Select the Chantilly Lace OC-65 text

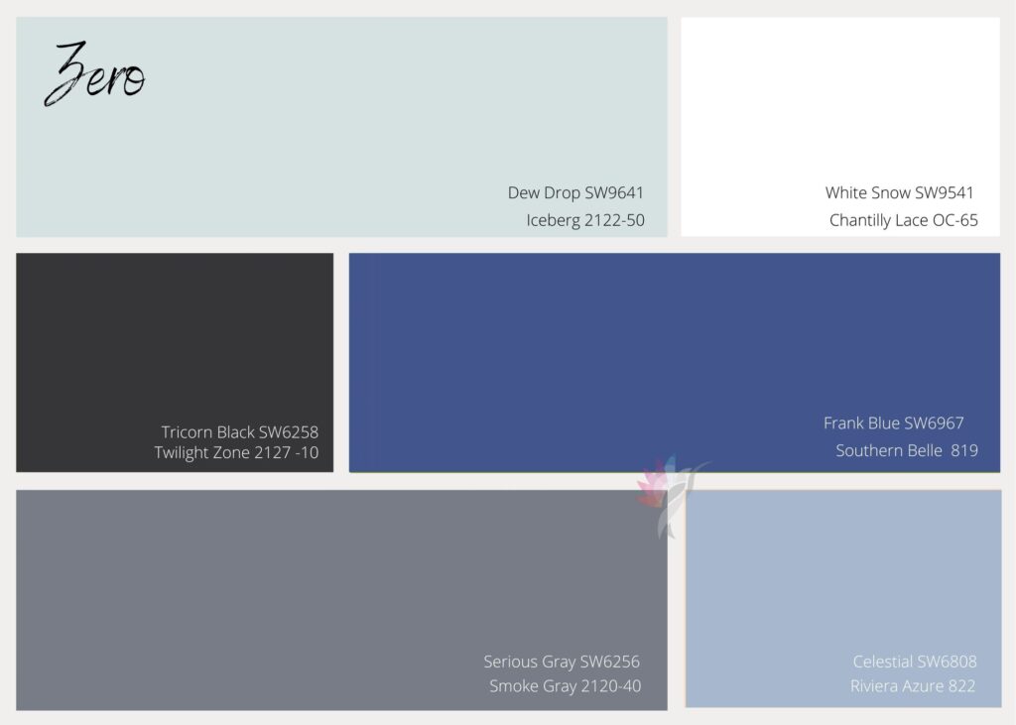pyautogui.click(x=903, y=220)
